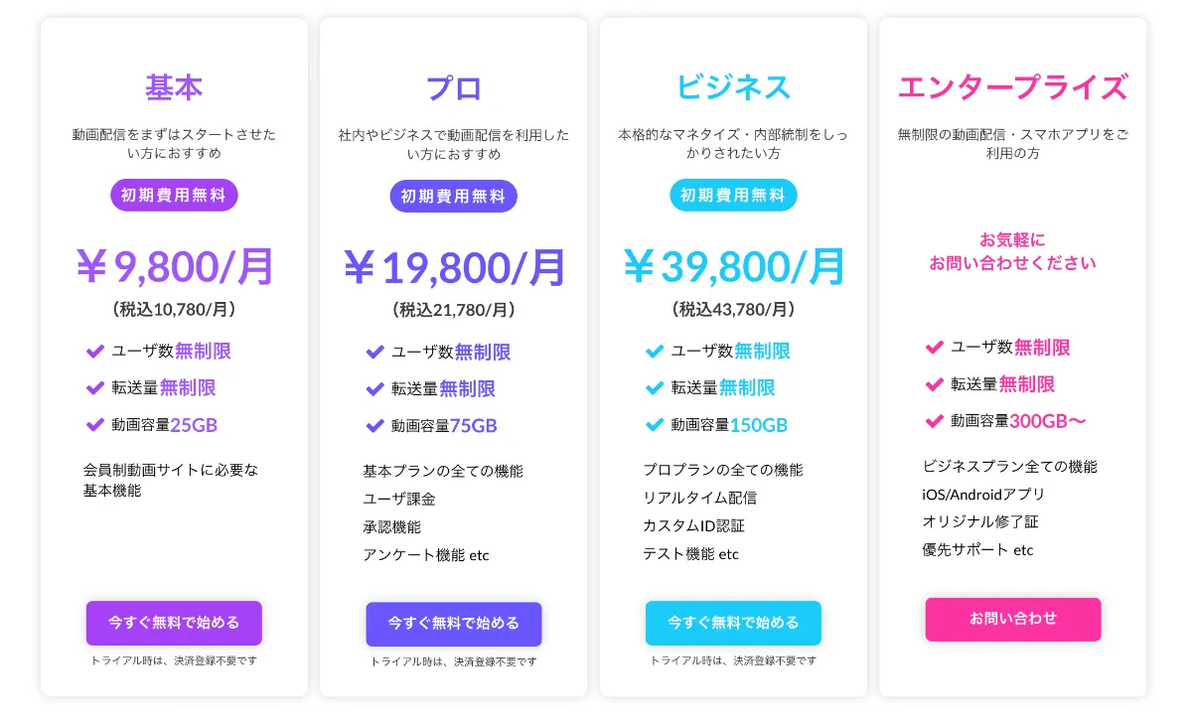This screenshot has width=1192, height=727.
Task: Select the 初期費用無料 badge on ビジネス plan
Action: (x=733, y=195)
